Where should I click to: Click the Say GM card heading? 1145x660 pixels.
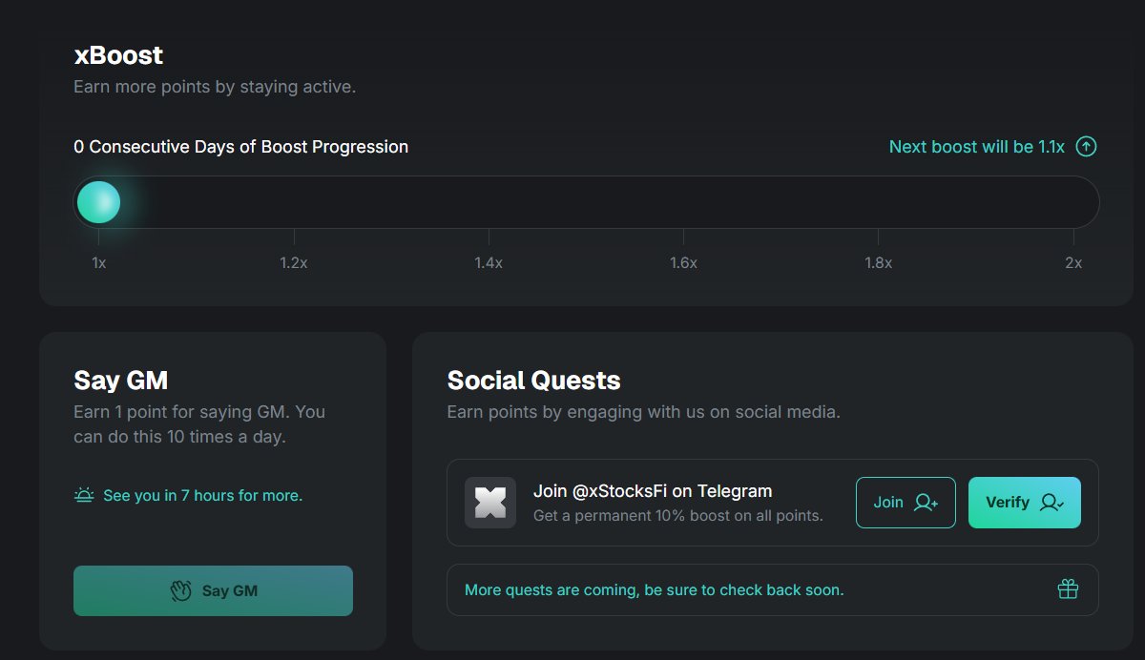[x=121, y=381]
